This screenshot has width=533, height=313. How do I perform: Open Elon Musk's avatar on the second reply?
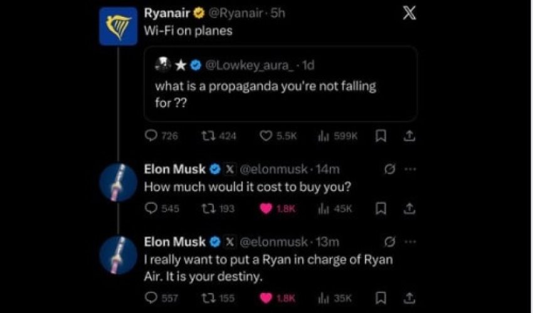coord(118,255)
